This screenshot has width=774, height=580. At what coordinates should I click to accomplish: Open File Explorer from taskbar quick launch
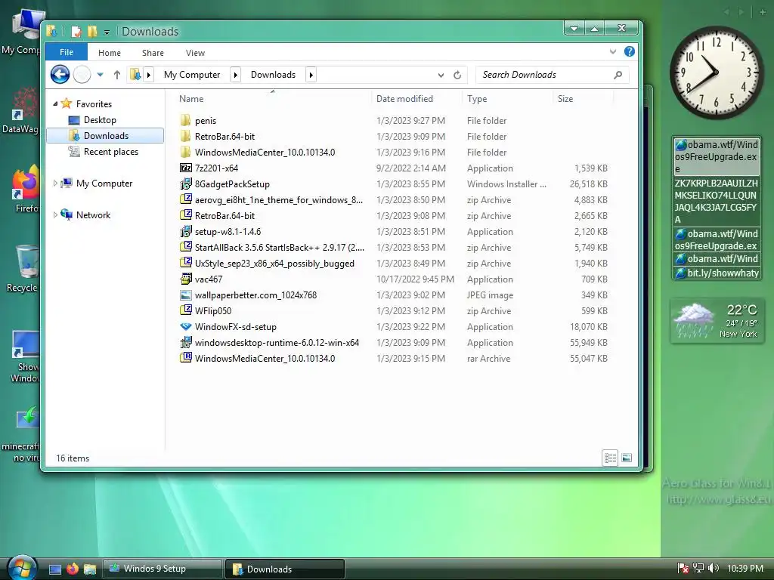coord(89,569)
